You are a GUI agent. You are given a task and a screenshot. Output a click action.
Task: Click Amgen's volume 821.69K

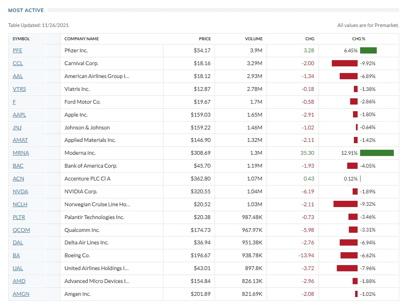point(252,294)
